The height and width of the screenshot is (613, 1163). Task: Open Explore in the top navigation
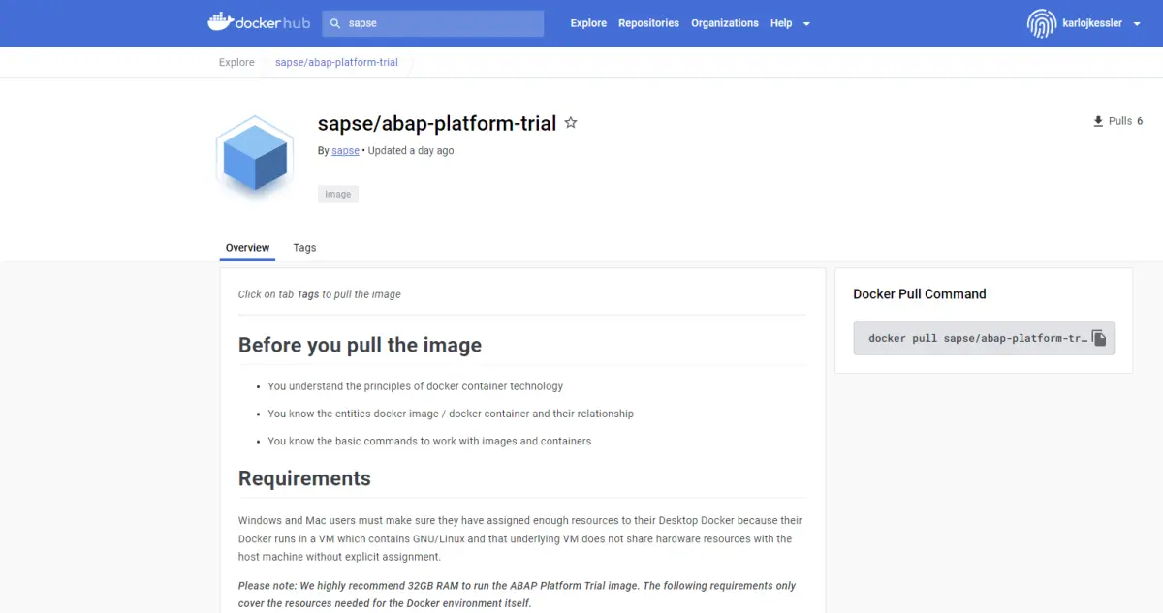pyautogui.click(x=588, y=23)
